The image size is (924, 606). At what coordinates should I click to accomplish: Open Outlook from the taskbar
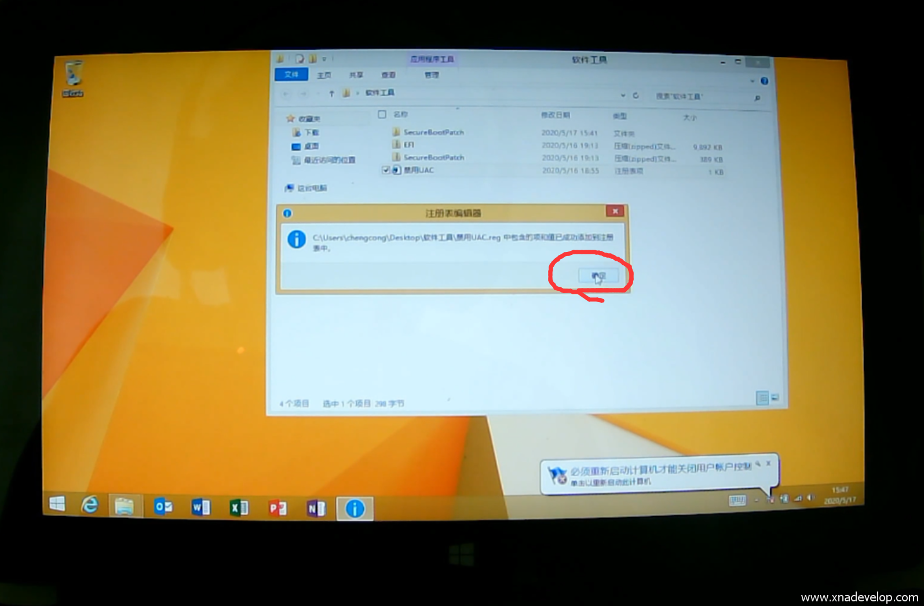tap(163, 507)
